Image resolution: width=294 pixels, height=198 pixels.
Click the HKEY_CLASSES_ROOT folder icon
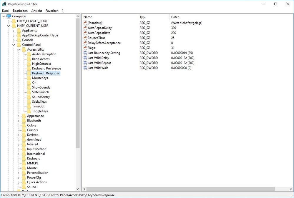click(14, 21)
